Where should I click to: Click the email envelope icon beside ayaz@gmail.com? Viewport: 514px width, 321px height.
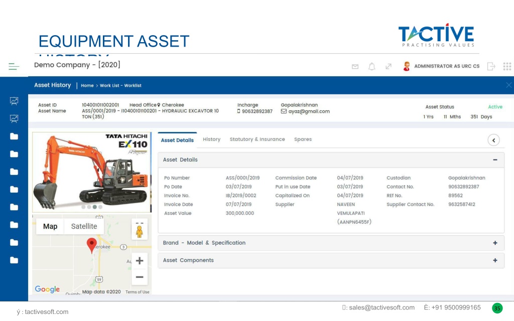pyautogui.click(x=284, y=111)
